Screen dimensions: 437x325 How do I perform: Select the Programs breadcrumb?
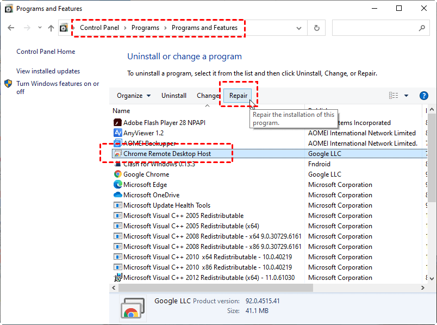click(145, 28)
